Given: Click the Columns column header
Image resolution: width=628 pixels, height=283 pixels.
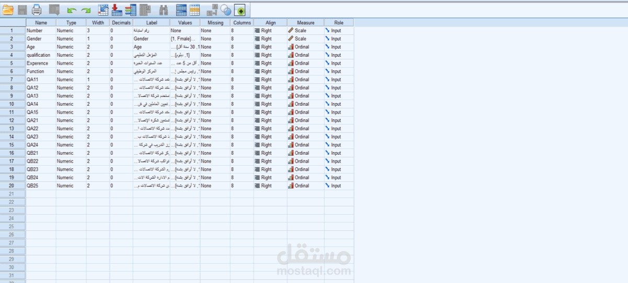Looking at the screenshot, I should pos(242,22).
